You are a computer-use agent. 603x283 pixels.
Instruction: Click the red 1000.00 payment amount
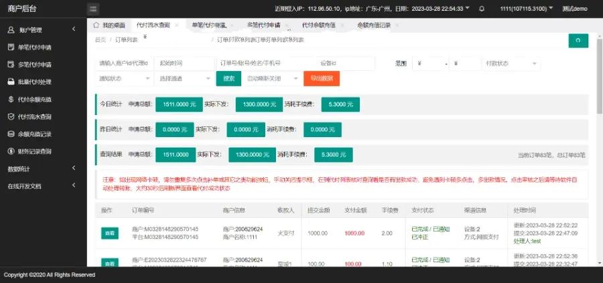coord(354,233)
